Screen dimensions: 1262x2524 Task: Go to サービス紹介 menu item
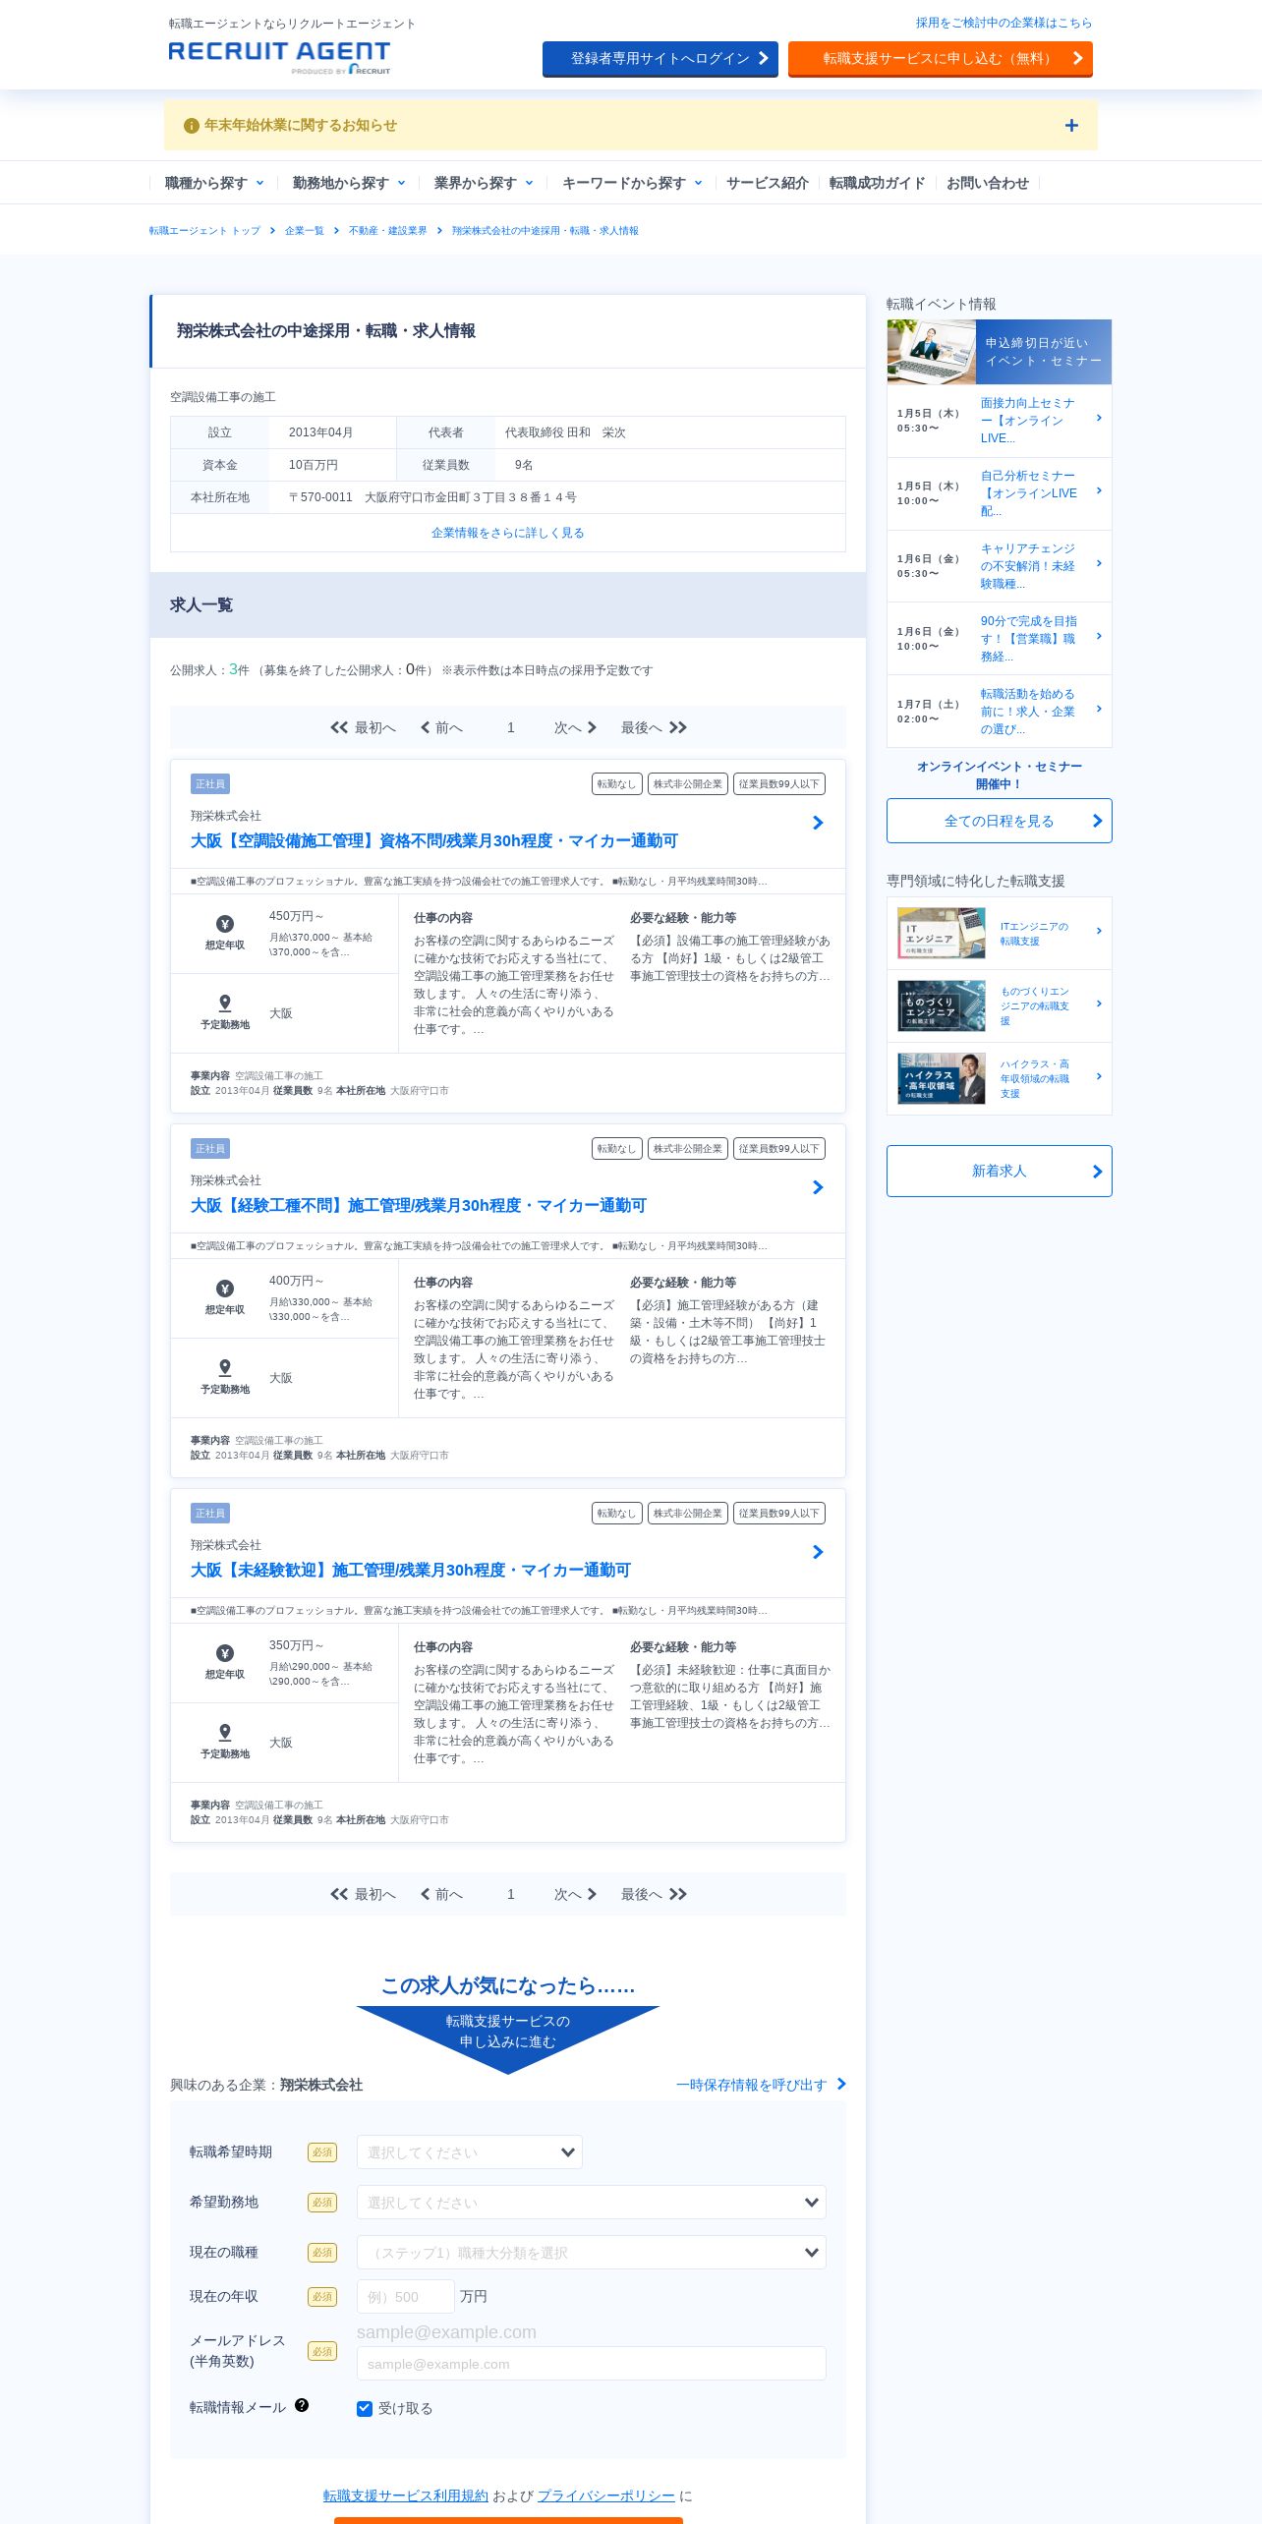tap(768, 183)
